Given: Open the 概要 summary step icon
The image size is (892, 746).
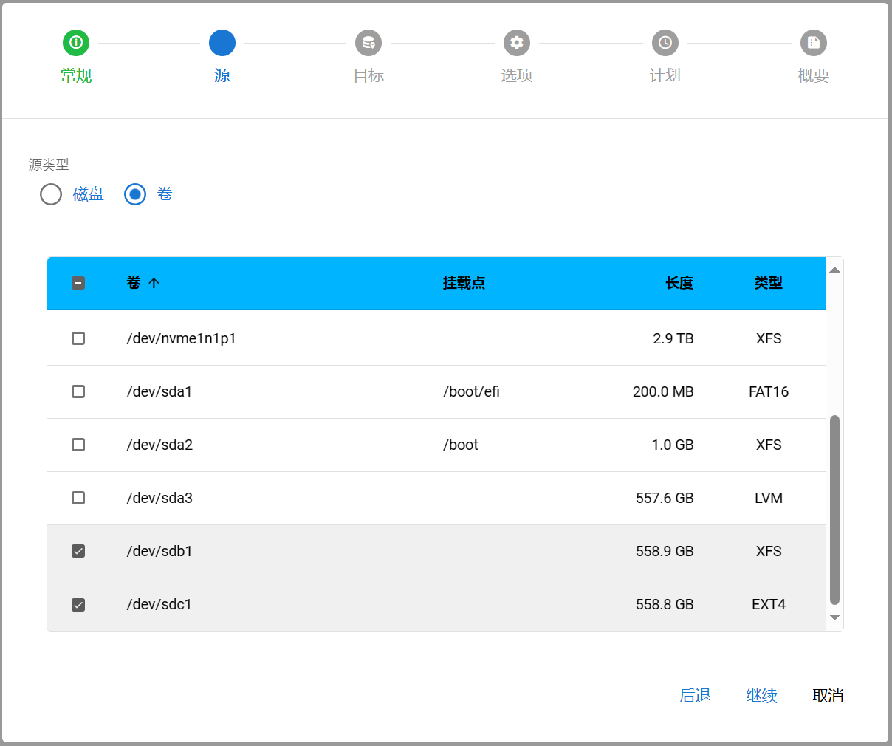Looking at the screenshot, I should pos(814,43).
